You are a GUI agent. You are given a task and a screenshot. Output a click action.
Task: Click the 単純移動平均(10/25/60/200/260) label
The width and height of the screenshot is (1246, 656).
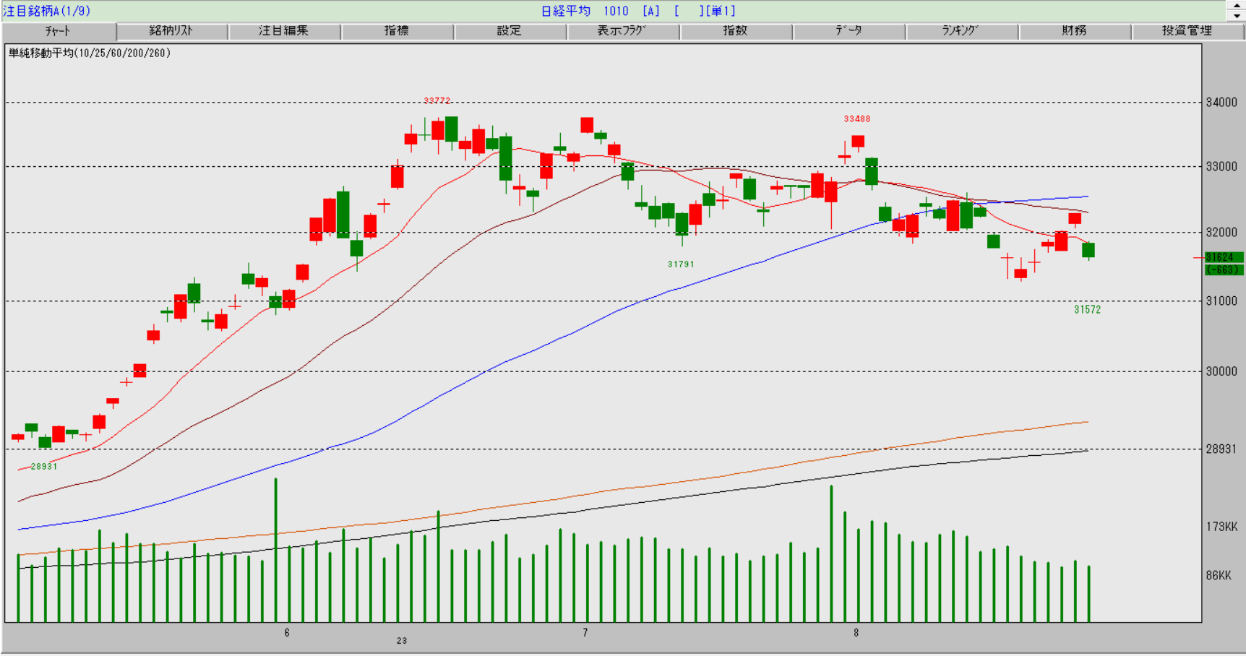[x=90, y=53]
